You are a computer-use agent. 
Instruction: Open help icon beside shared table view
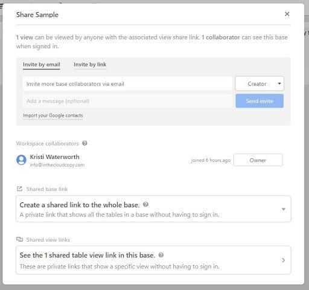[x=161, y=255]
